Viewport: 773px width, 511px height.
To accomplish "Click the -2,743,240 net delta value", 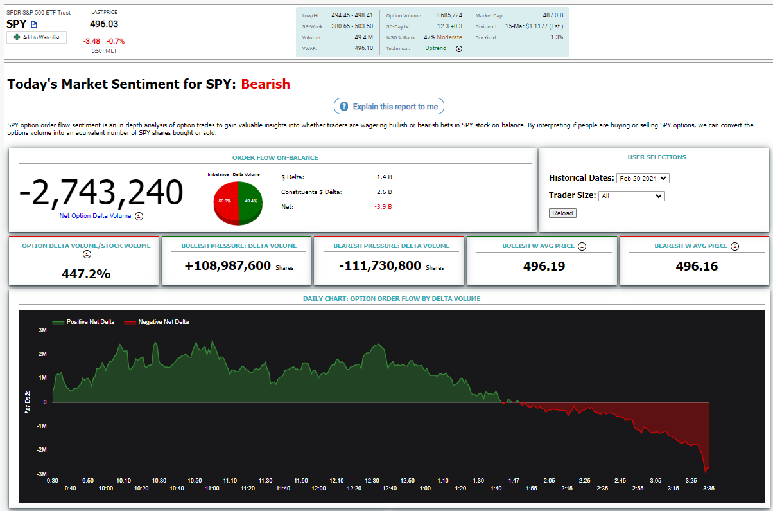I will 101,192.
